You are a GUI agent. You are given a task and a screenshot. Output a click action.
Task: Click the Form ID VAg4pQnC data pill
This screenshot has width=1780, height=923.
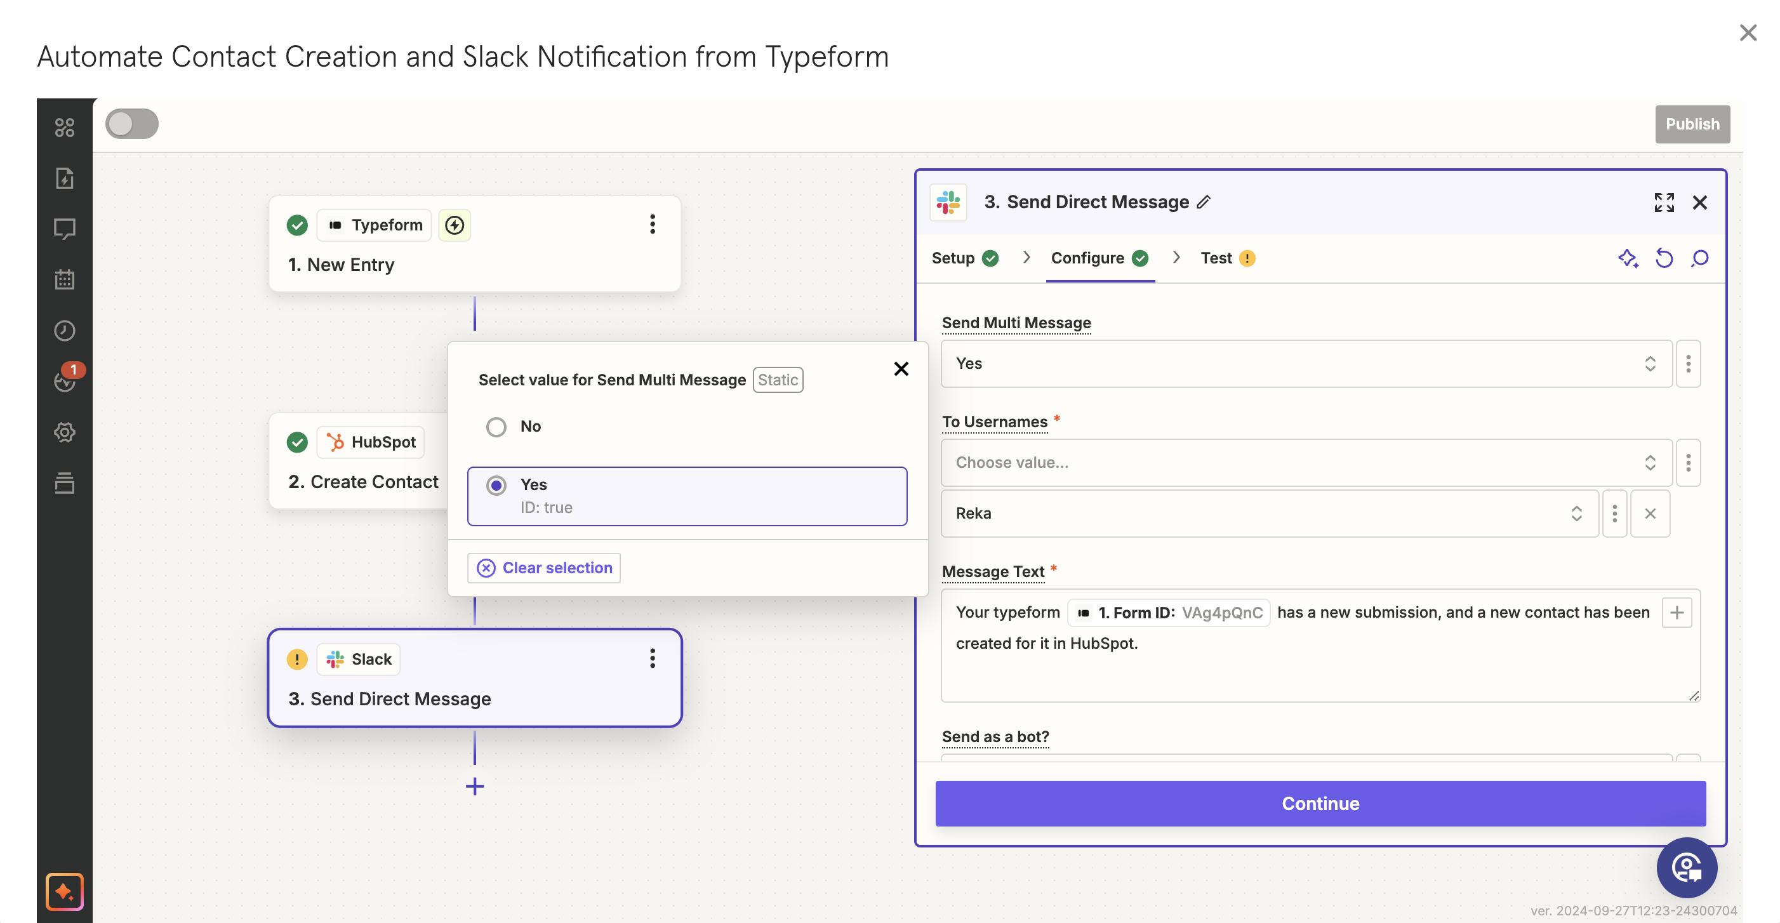pos(1169,613)
